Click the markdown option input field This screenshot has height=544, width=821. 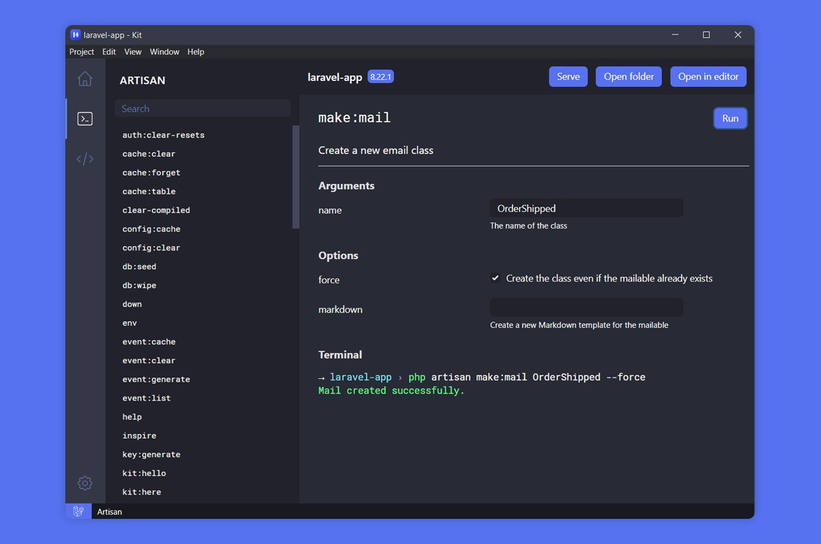[586, 307]
